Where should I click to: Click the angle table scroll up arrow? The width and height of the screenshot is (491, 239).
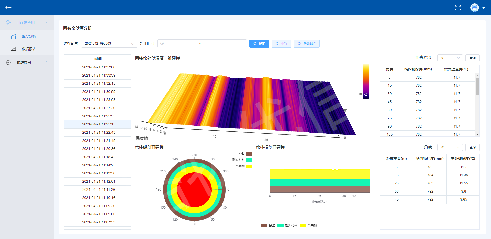[x=477, y=76]
